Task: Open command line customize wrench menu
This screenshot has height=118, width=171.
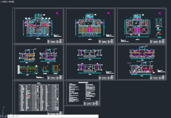Action: pos(6,116)
